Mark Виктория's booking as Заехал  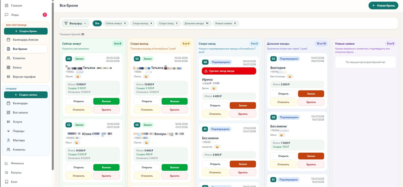(311, 94)
